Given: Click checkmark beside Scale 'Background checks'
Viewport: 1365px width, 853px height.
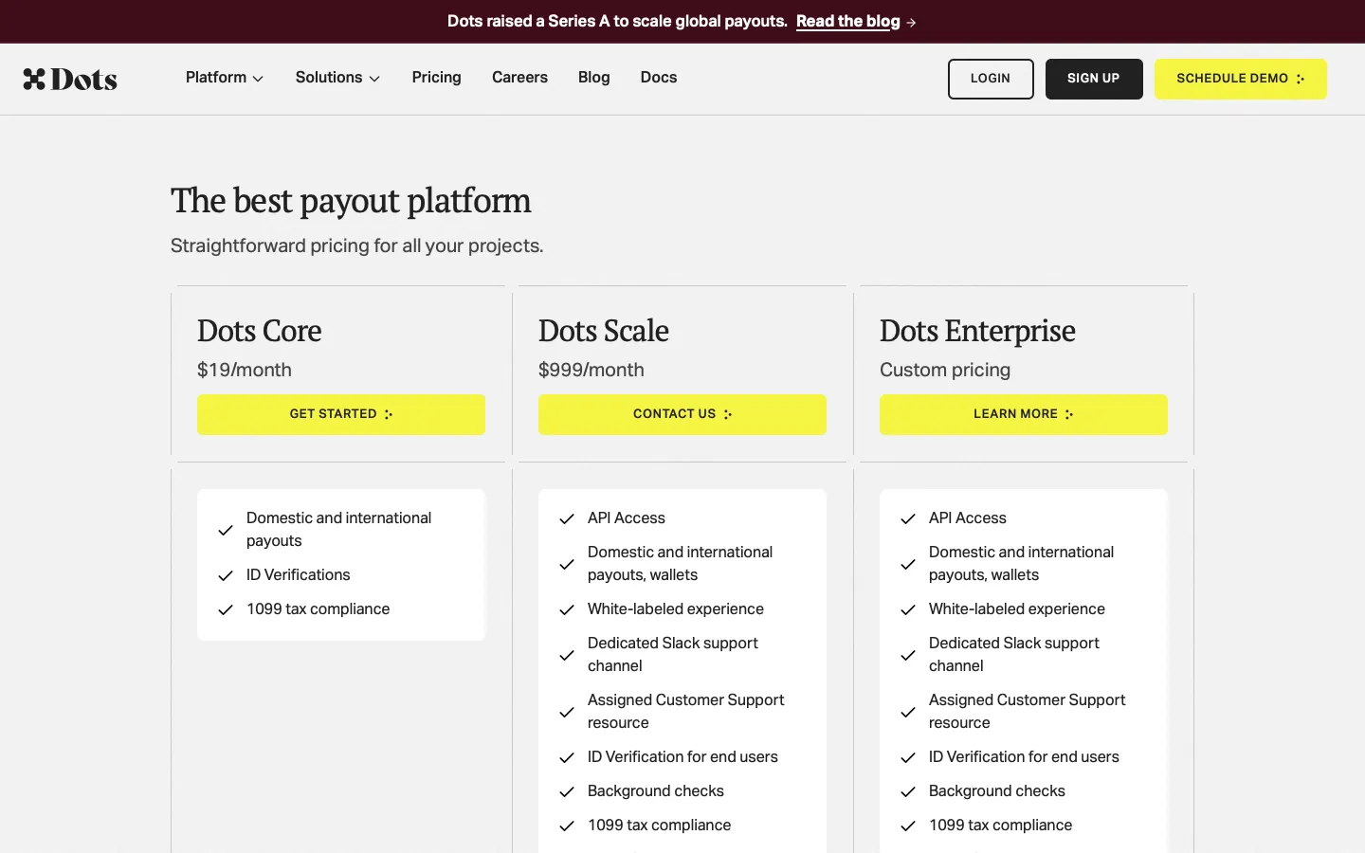Looking at the screenshot, I should [567, 791].
